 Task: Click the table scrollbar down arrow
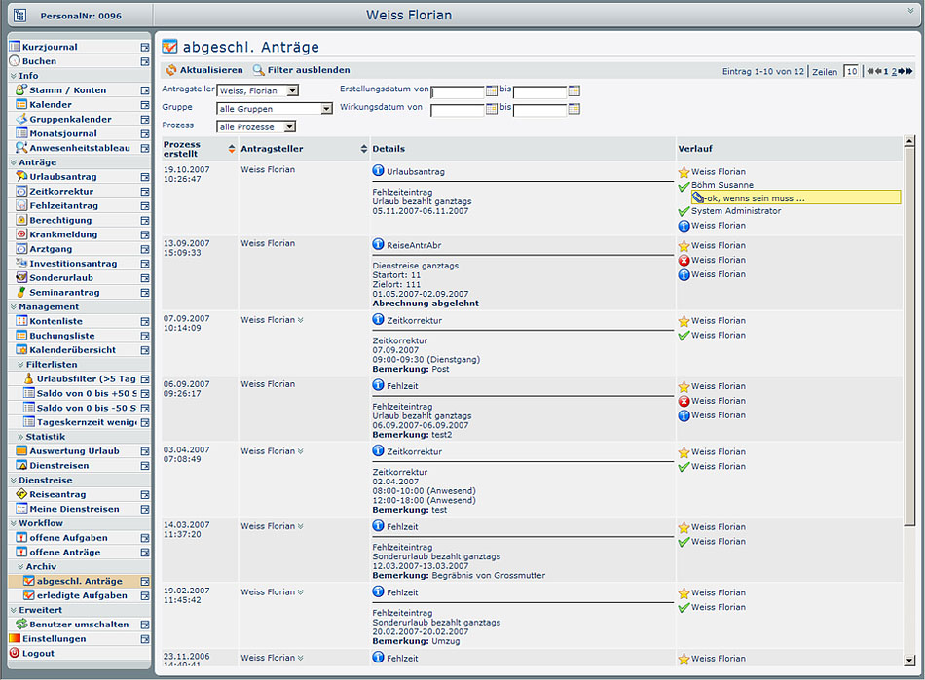tap(909, 661)
